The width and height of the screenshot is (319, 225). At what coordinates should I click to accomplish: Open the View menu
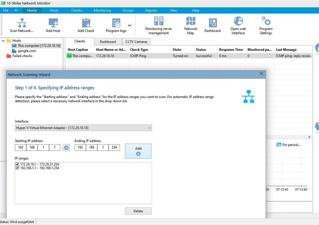coord(173,10)
